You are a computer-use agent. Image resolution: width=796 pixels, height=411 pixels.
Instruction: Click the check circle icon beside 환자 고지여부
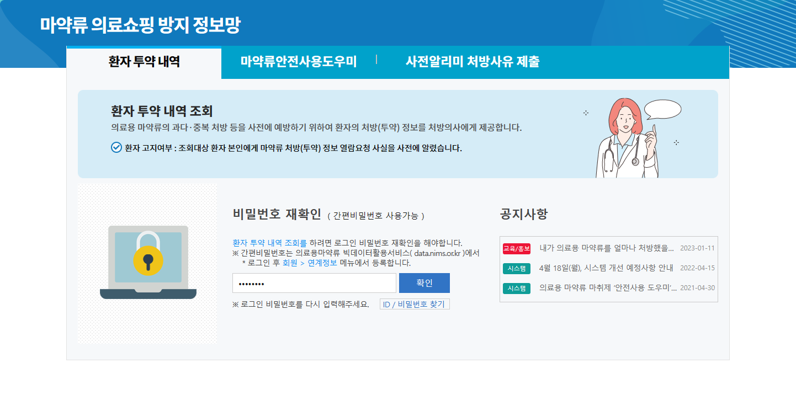coord(116,147)
